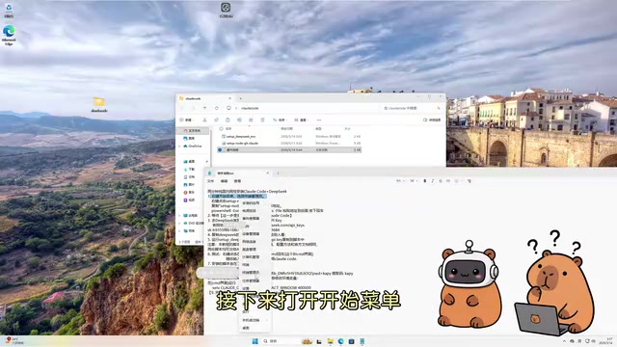The image size is (617, 347).
Task: Open the 新建 (New) dropdown in Explorer
Action: (186, 120)
